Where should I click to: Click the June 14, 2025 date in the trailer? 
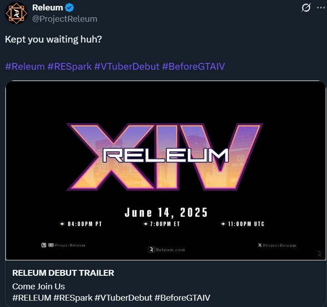[166, 212]
